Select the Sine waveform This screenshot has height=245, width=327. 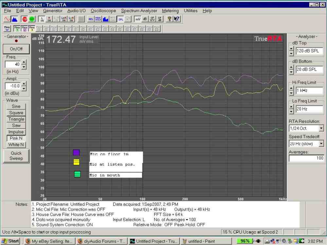16,106
